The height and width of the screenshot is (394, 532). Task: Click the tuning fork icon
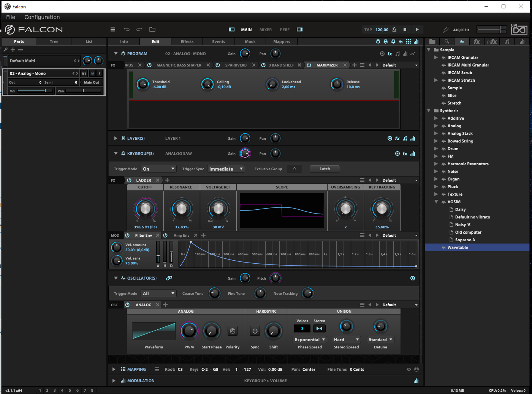tap(446, 30)
